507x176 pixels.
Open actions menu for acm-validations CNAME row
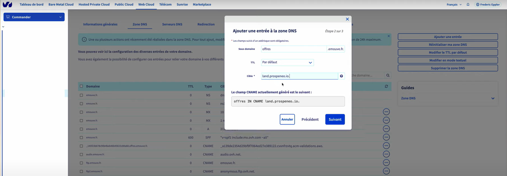pyautogui.click(x=386, y=146)
